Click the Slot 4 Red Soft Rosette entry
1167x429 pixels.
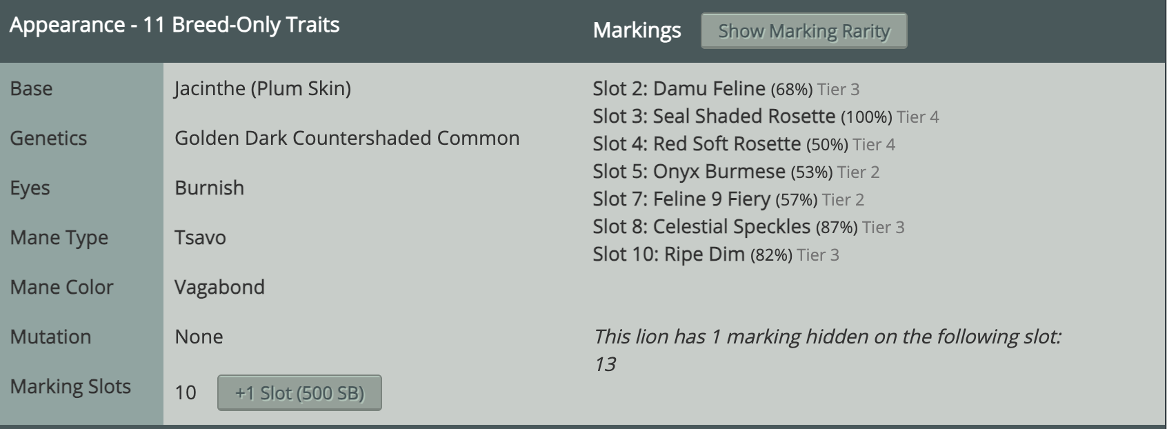pos(744,144)
